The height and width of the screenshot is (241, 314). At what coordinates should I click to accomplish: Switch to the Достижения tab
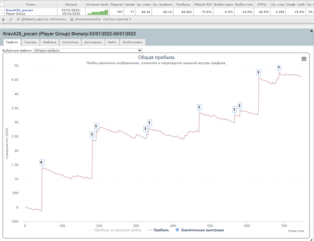pyautogui.click(x=93, y=42)
